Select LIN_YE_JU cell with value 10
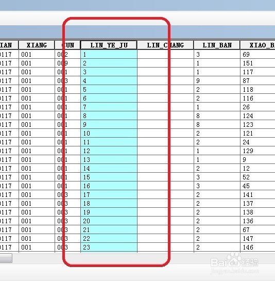The width and height of the screenshot is (275, 281). tap(109, 134)
